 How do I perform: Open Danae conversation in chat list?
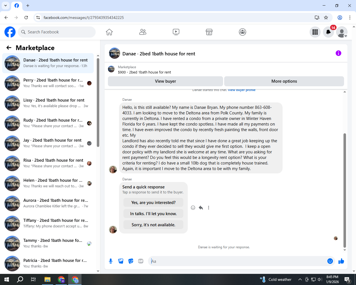point(48,63)
